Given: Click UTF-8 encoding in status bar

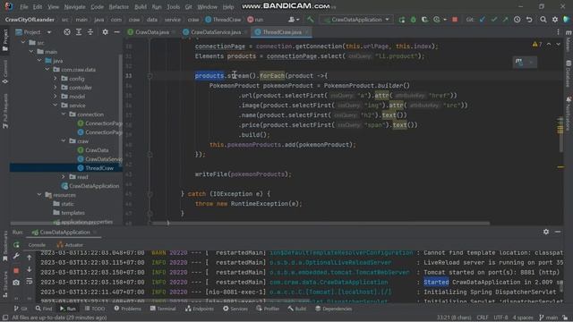Looking at the screenshot, I should click(x=500, y=318).
